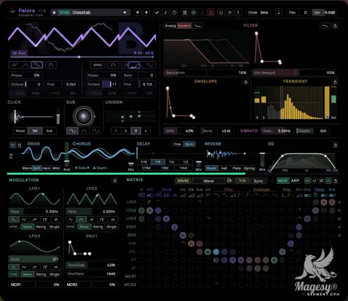Set LFO1 trigger to Retrig
The height and width of the screenshot is (301, 348).
(x=41, y=227)
